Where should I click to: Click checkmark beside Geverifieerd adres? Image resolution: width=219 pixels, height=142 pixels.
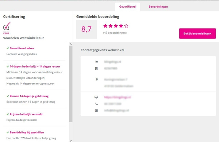[x=8, y=48]
